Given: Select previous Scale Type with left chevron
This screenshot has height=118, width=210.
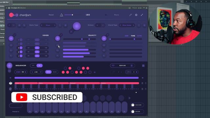Looking at the screenshot, I should pyautogui.click(x=42, y=25).
